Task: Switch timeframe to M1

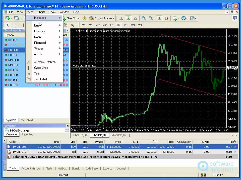Action: click(83, 25)
